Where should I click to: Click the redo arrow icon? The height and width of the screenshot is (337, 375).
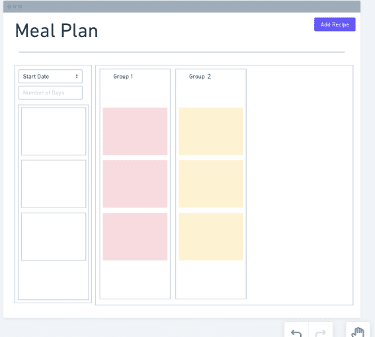[x=321, y=332]
